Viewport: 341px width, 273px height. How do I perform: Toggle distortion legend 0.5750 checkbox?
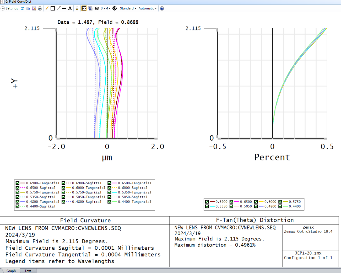point(280,202)
